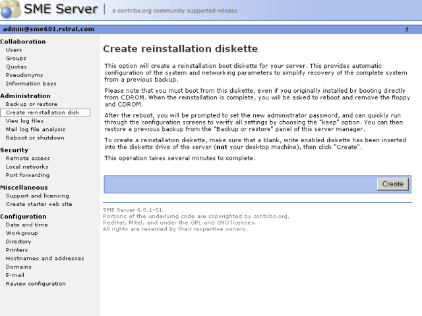422x316 pixels.
Task: Click the SME Server 6.0.1-01 footer text
Action: (x=133, y=210)
